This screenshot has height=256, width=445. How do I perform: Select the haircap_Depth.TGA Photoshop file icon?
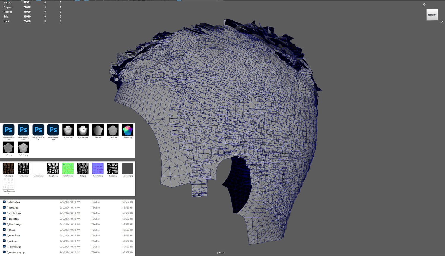click(x=38, y=130)
